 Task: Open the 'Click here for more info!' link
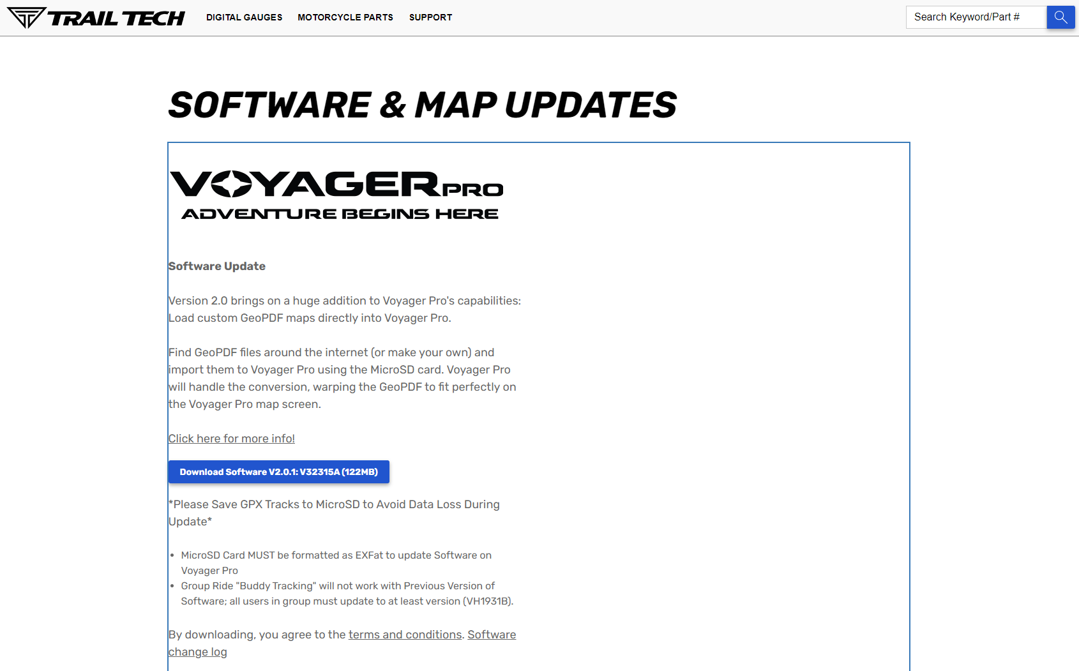pos(232,439)
